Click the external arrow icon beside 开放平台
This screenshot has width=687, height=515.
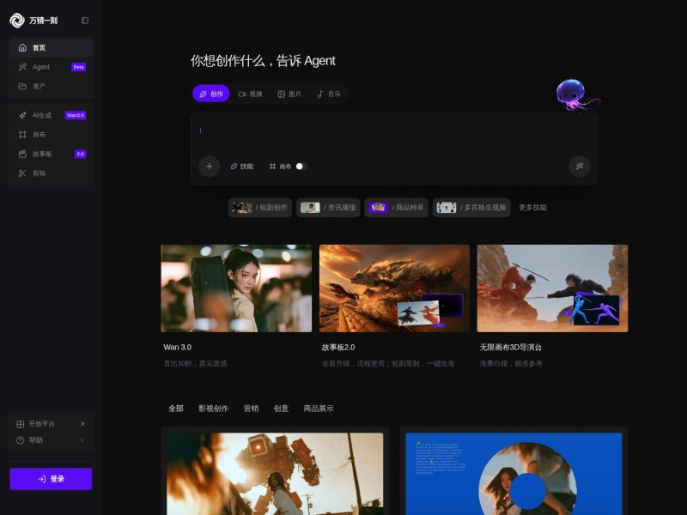pos(82,424)
